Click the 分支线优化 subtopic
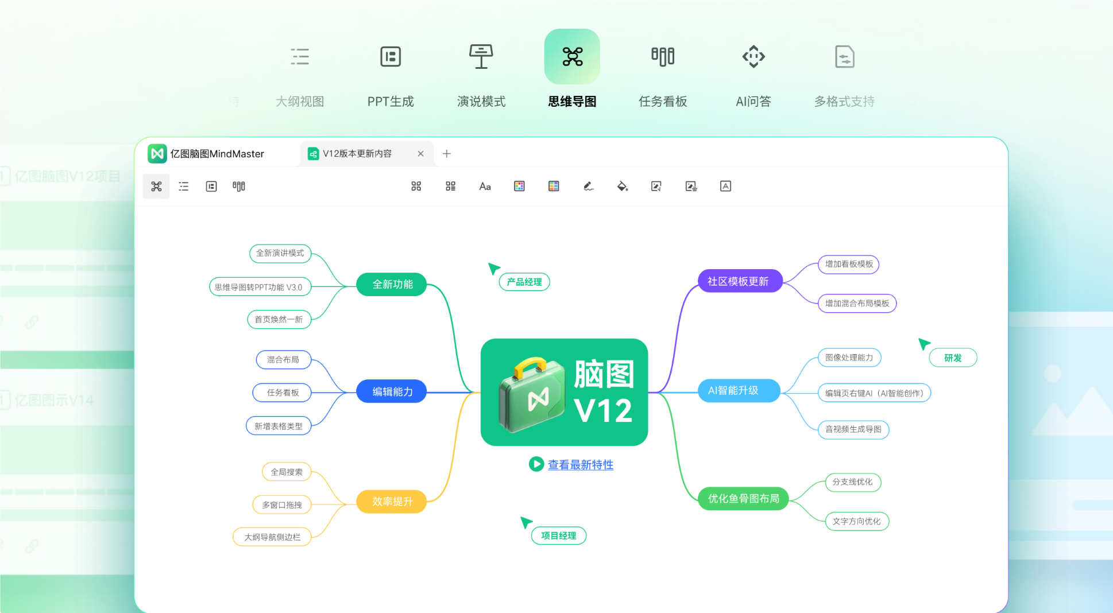1113x613 pixels. click(x=853, y=482)
